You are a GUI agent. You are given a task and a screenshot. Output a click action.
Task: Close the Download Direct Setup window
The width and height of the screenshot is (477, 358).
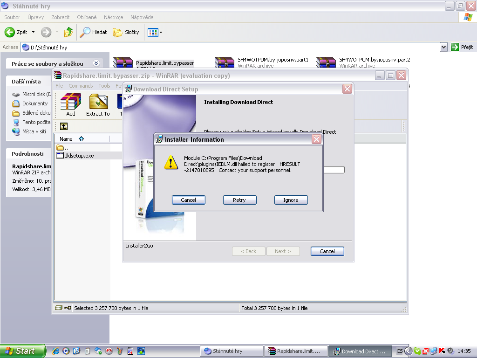347,89
